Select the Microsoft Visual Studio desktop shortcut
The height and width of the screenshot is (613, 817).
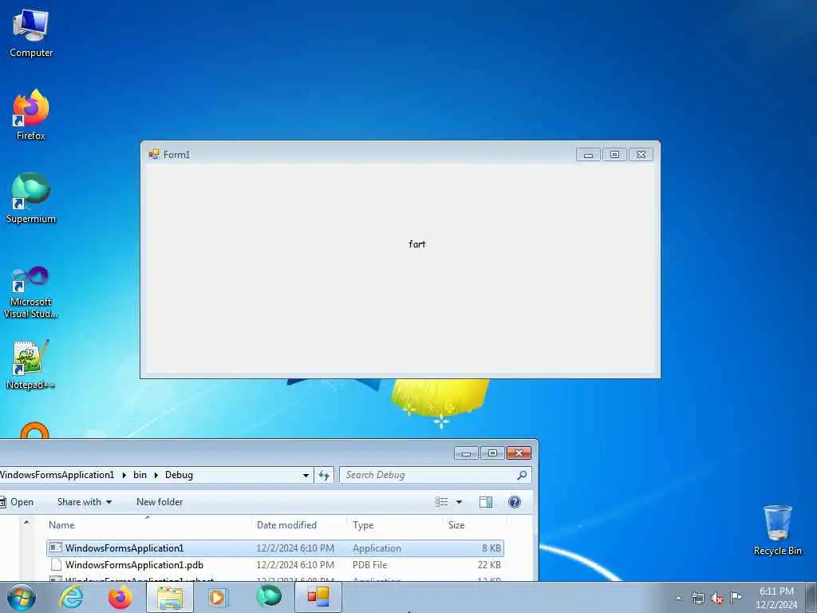tap(31, 292)
